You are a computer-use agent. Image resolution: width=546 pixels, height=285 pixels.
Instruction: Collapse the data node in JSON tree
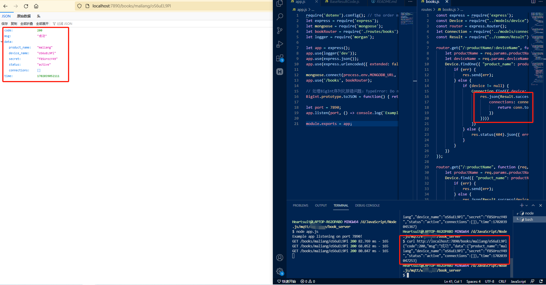[x=2, y=42]
